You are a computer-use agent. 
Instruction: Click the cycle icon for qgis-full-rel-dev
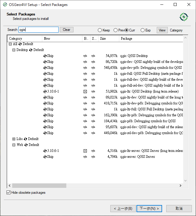(45, 85)
